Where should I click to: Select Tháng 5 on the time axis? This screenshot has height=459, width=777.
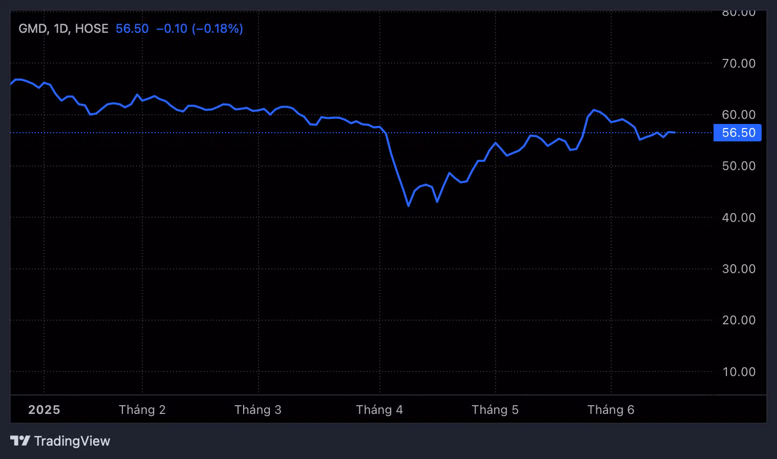(495, 410)
